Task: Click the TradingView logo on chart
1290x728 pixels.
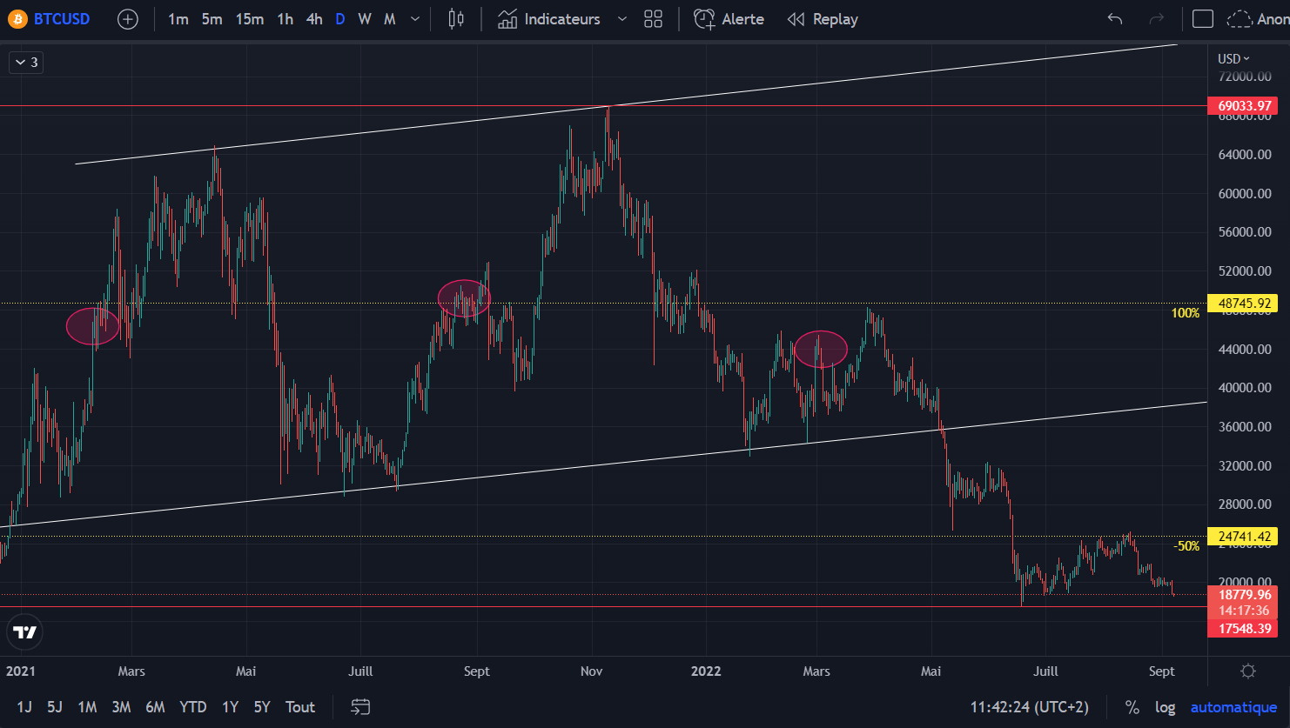Action: point(25,632)
